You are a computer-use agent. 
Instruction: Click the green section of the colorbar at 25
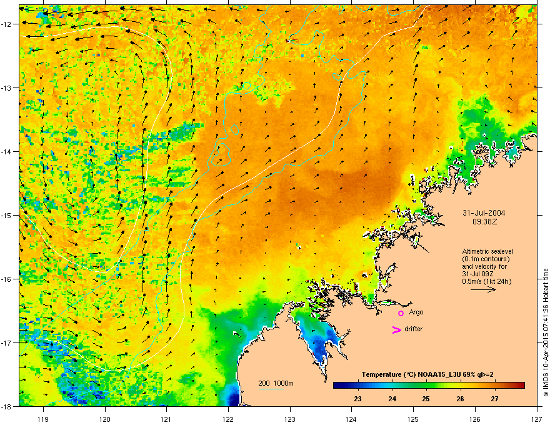point(426,386)
